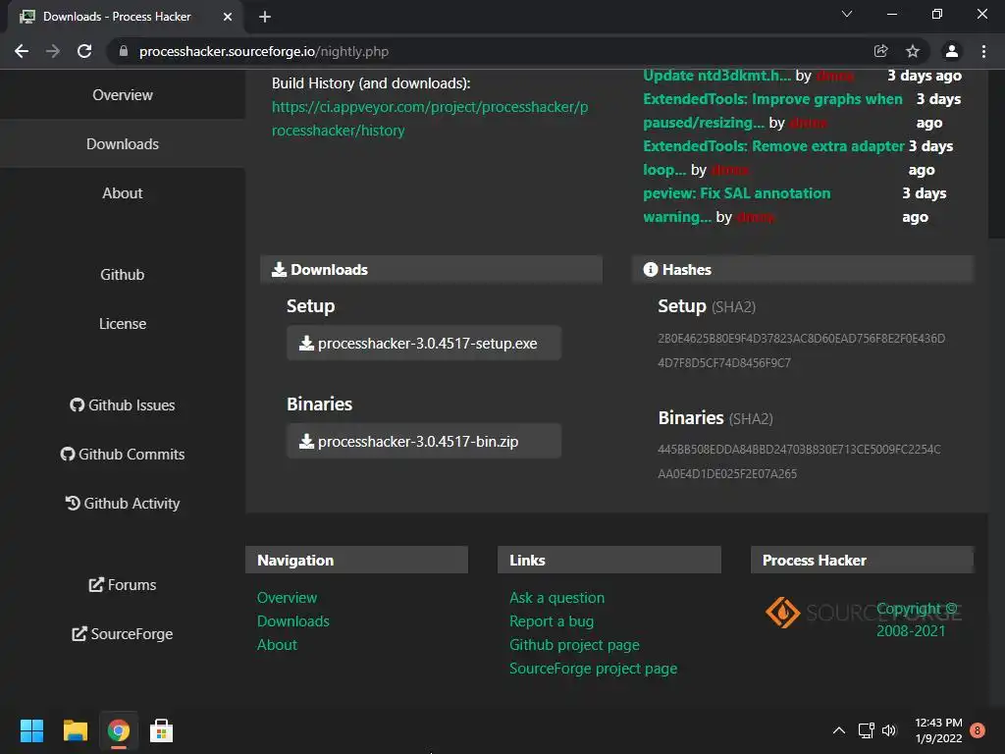Viewport: 1005px width, 754px height.
Task: Open File Explorer from taskbar
Action: [75, 730]
